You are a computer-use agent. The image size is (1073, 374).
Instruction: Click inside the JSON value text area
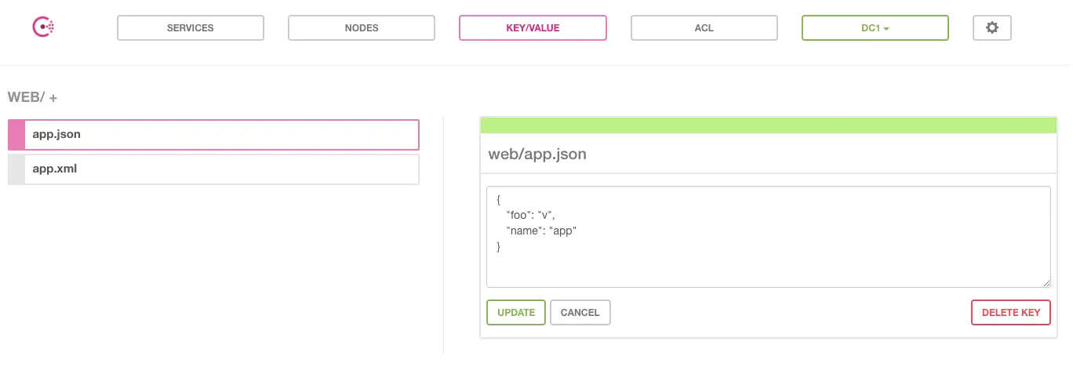click(769, 237)
